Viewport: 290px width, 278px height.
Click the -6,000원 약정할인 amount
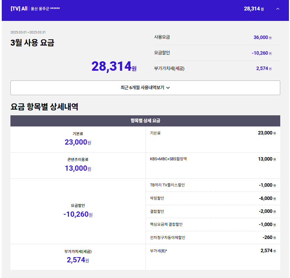[267, 199]
